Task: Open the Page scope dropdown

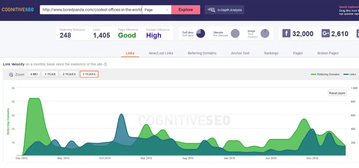Action: pyautogui.click(x=156, y=10)
